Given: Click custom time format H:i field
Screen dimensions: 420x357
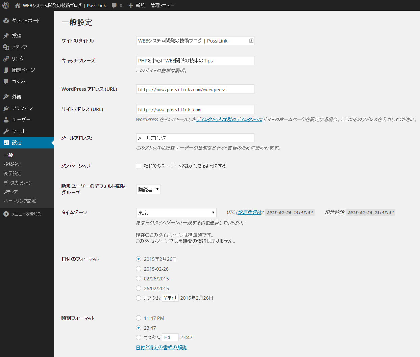Looking at the screenshot, I should 170,337.
